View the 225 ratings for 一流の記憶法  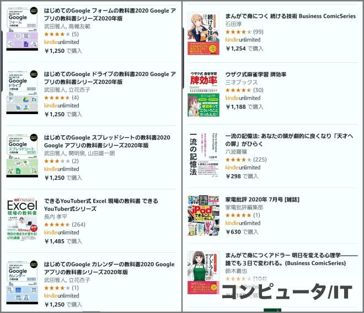[260, 160]
